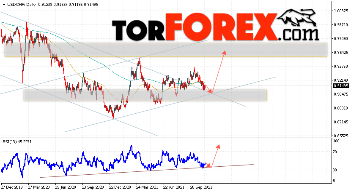351x192 pixels.
Task: Select the RSI 70 level label
Action: 335,152
